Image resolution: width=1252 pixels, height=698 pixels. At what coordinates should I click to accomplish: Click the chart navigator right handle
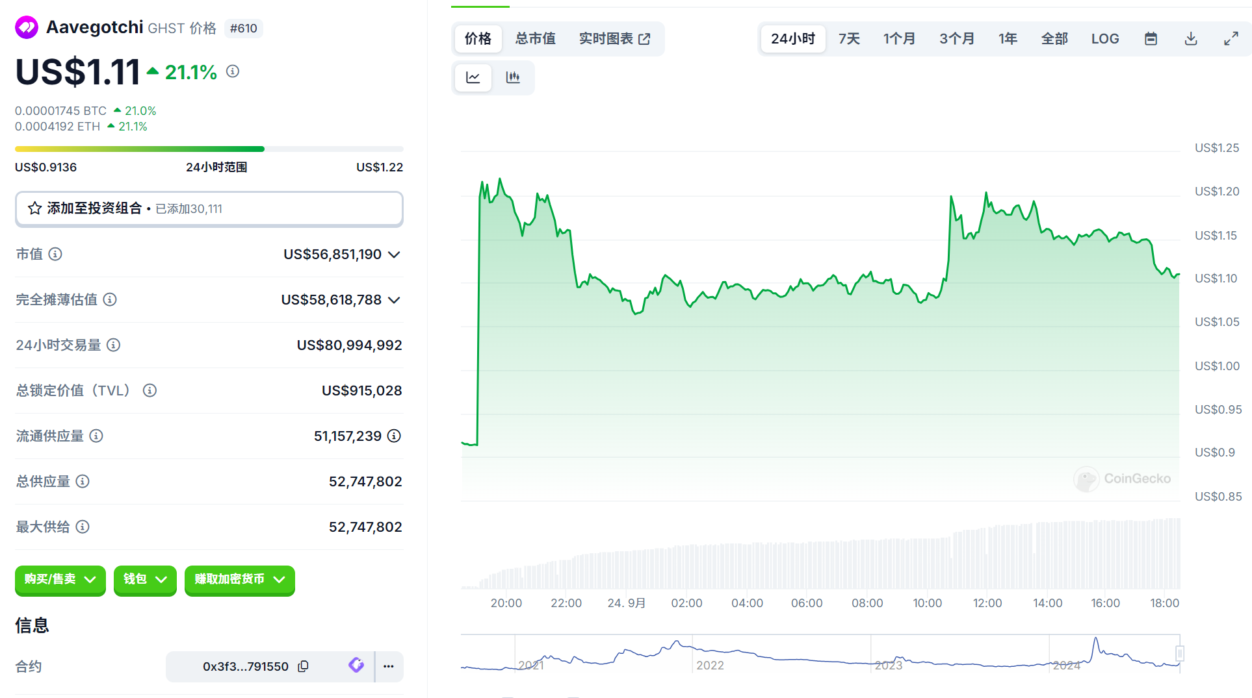pyautogui.click(x=1180, y=653)
